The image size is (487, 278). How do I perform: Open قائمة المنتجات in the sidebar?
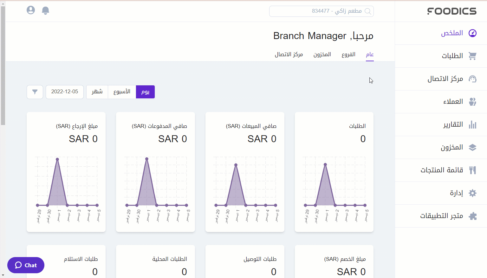[441, 170]
